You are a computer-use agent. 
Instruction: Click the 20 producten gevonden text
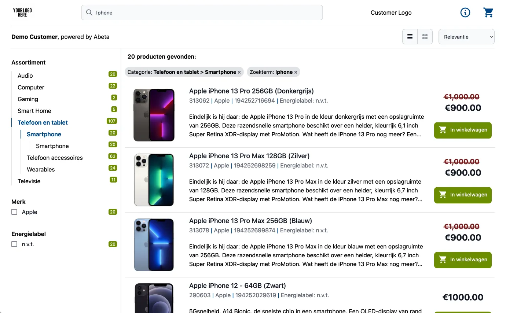pyautogui.click(x=162, y=57)
